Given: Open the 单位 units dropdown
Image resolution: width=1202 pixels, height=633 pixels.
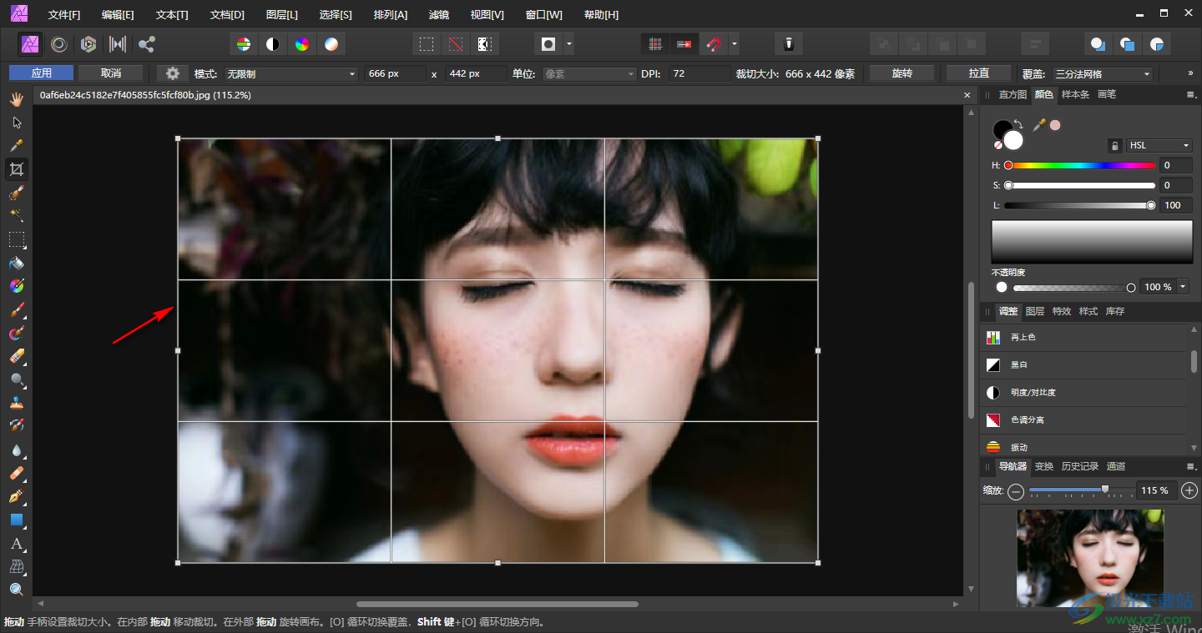Looking at the screenshot, I should [590, 74].
